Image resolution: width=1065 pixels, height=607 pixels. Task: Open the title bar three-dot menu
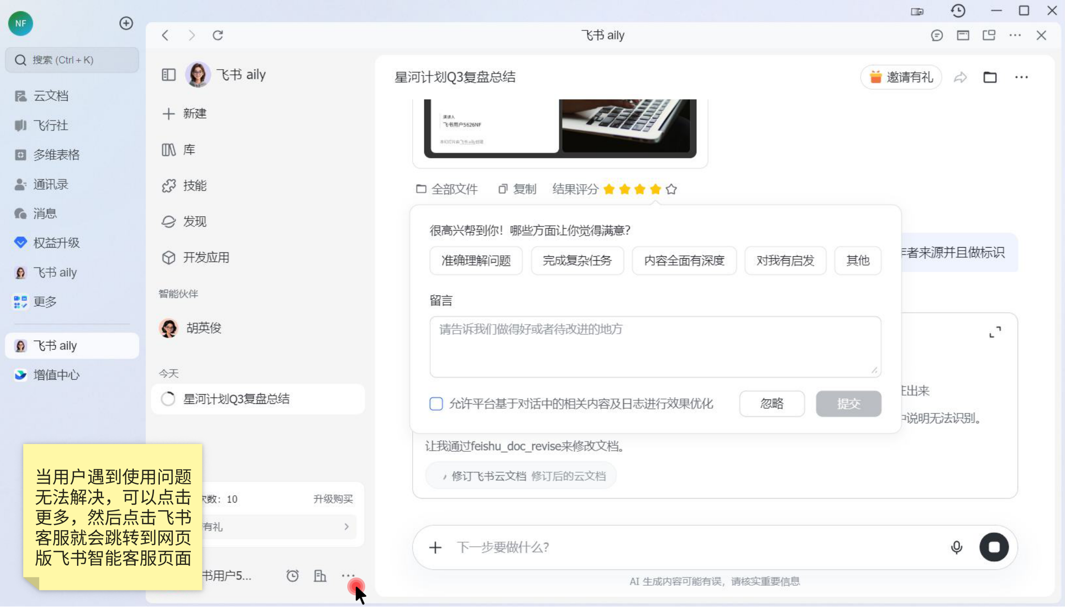click(1015, 35)
